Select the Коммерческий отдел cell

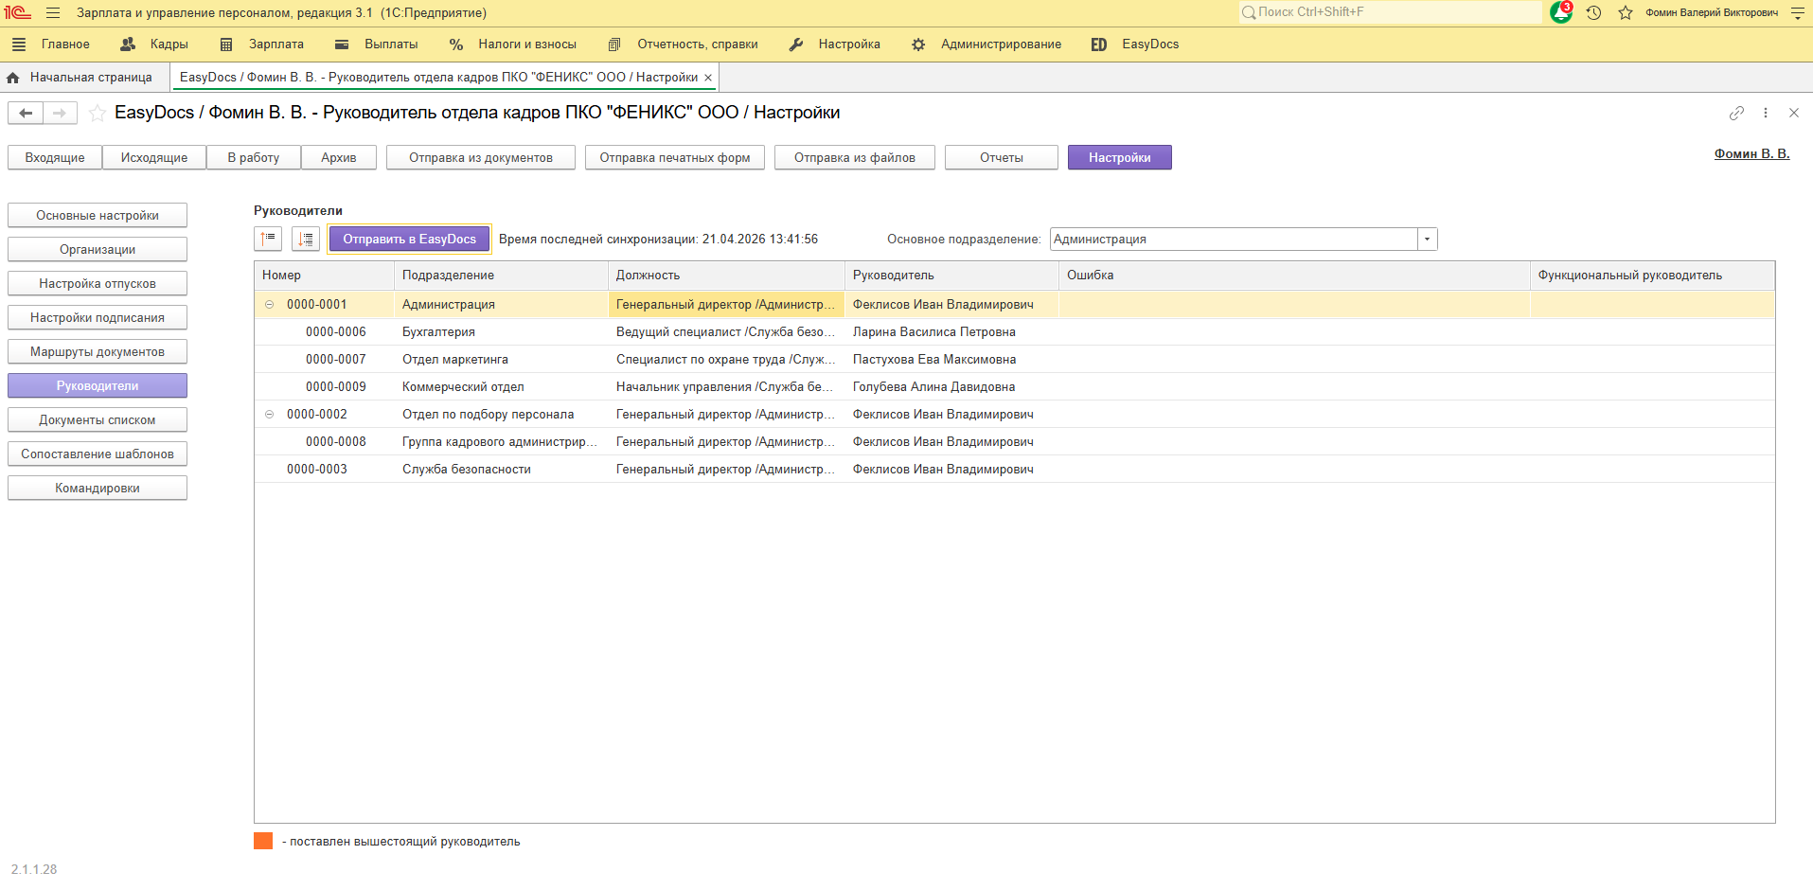point(501,387)
